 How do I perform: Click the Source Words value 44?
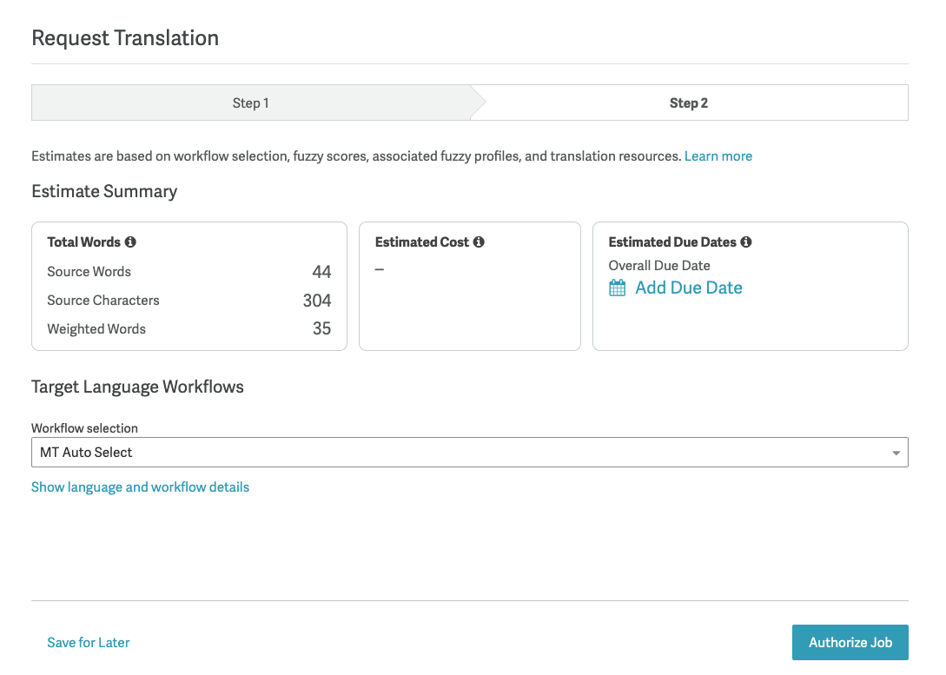pos(321,272)
